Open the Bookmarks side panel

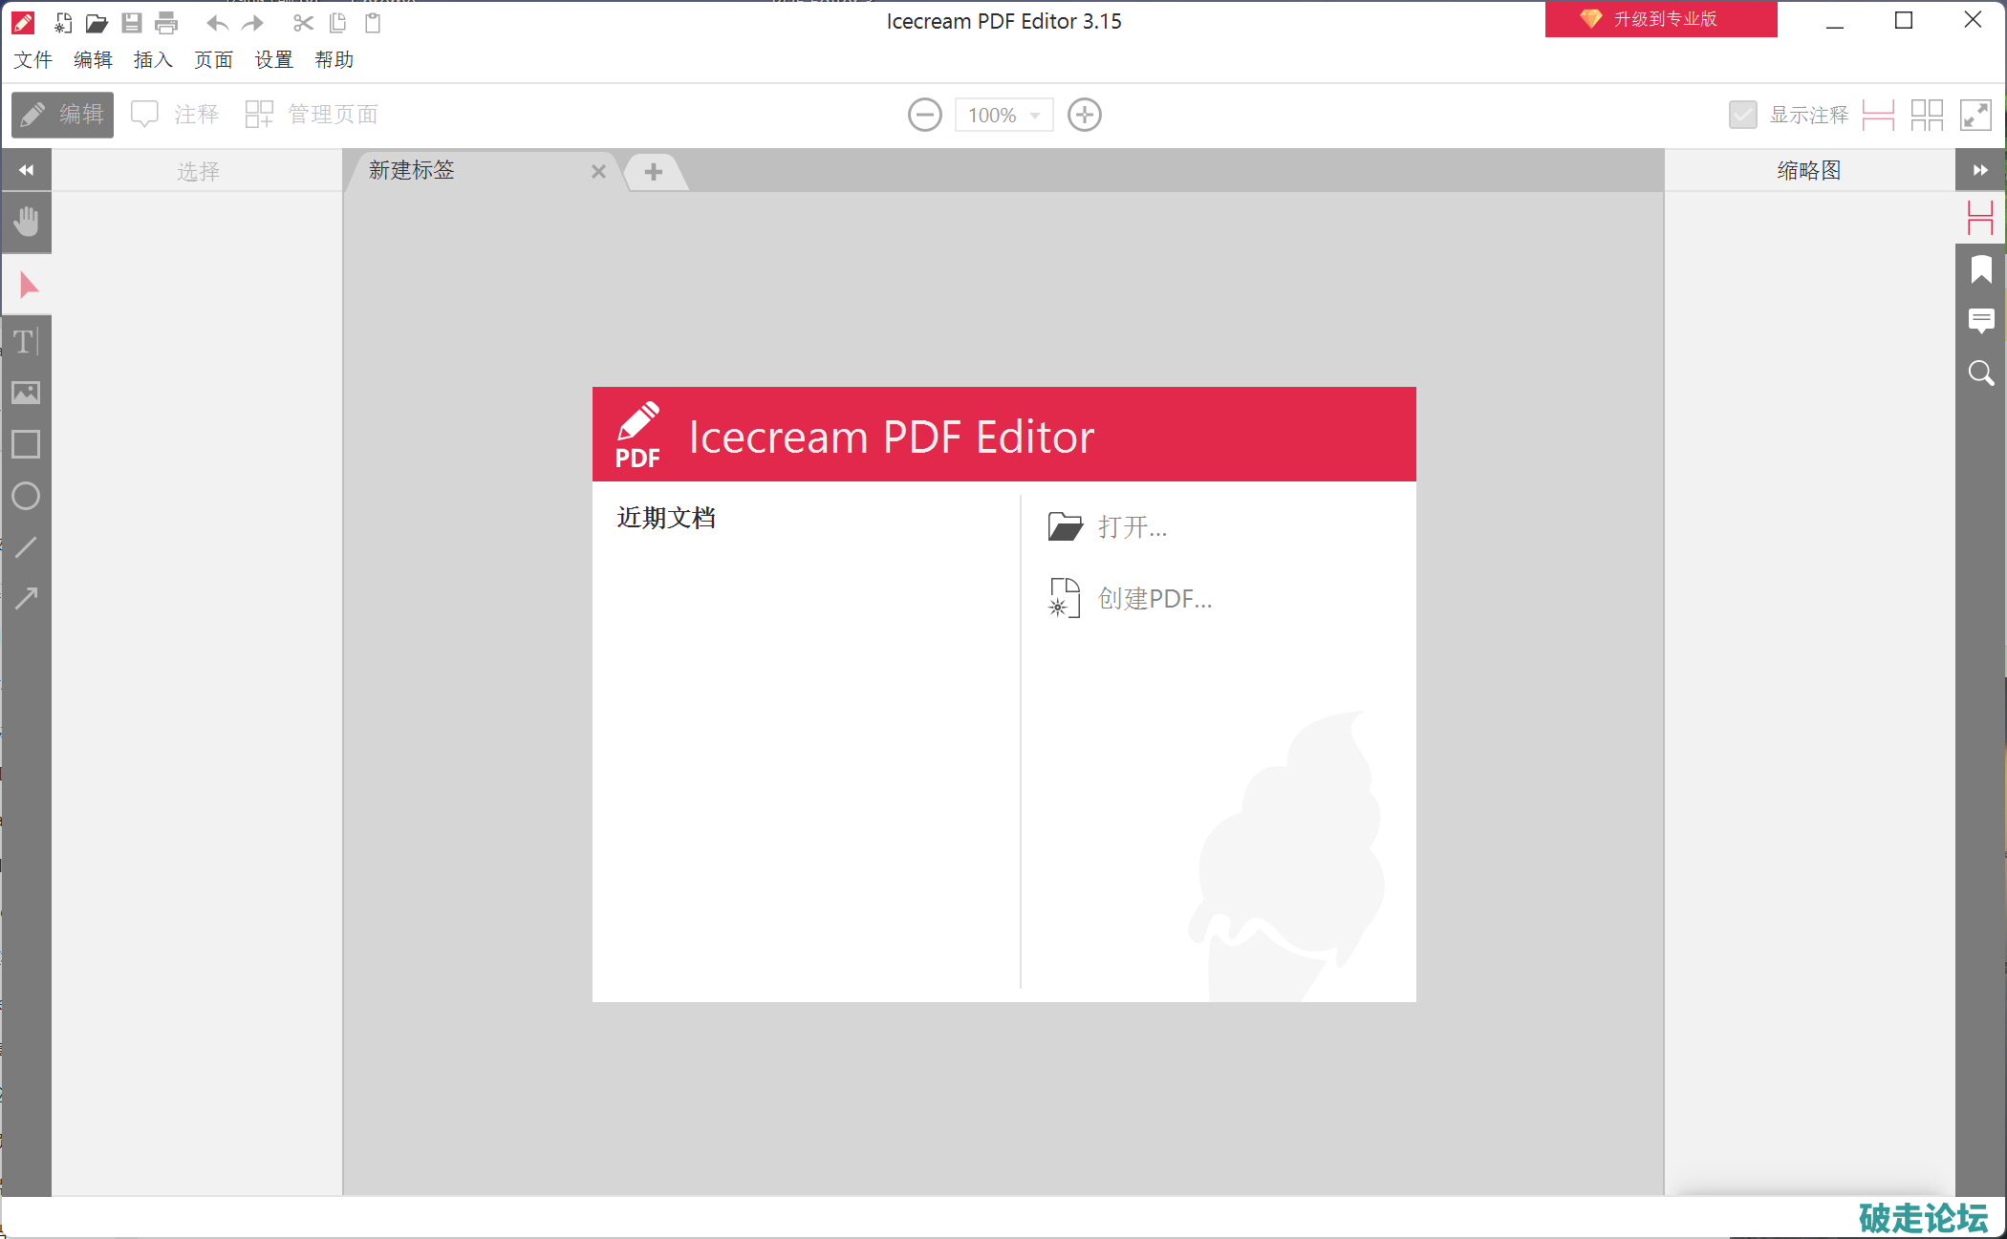point(1980,270)
